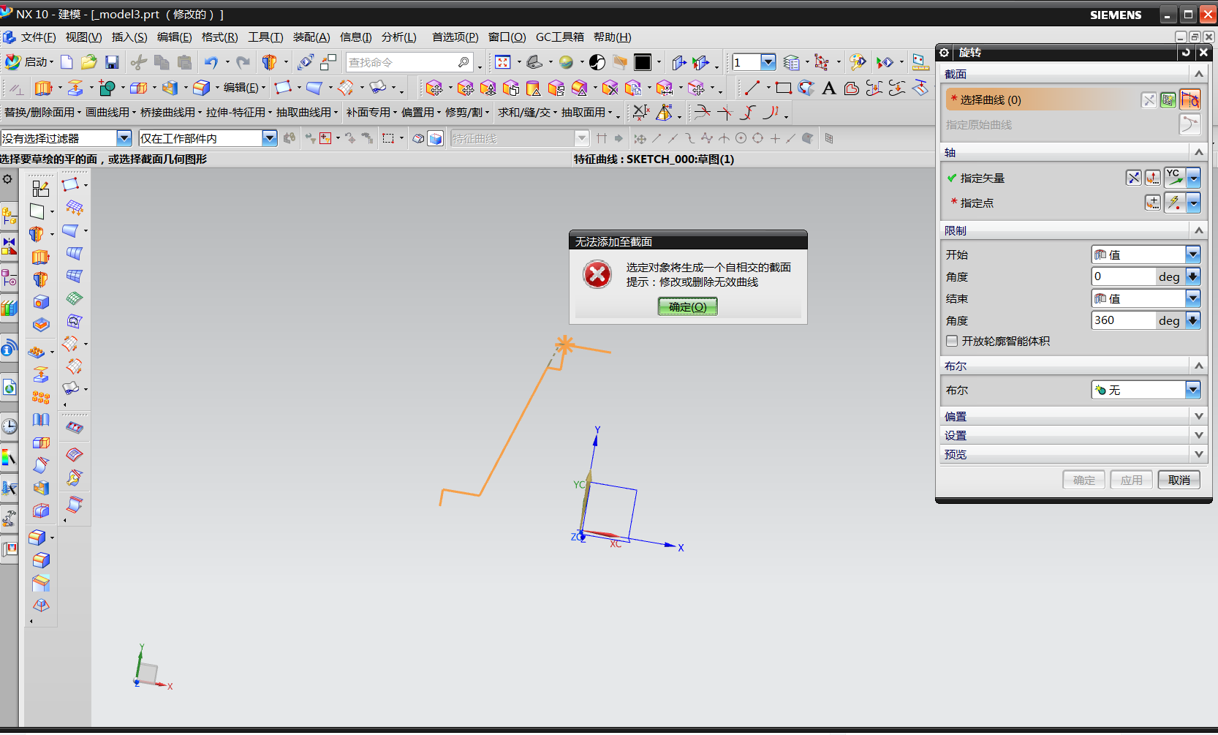Click the start angle deg arrow button
The height and width of the screenshot is (735, 1218).
(1192, 276)
